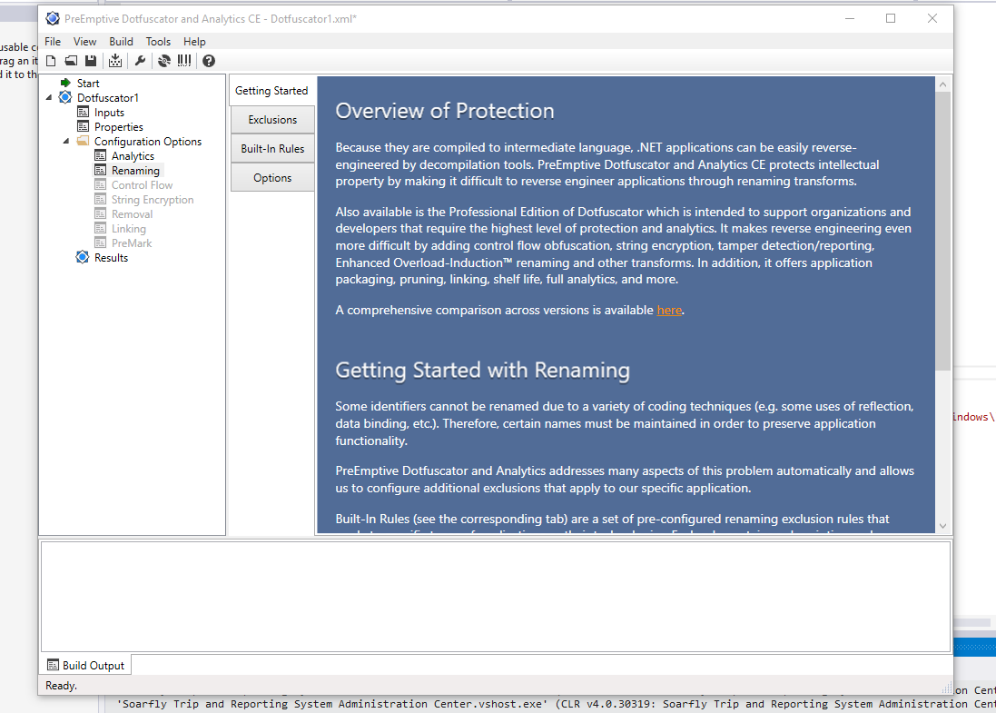Viewport: 996px width, 713px height.
Task: Switch to the Options tab
Action: [x=272, y=178]
